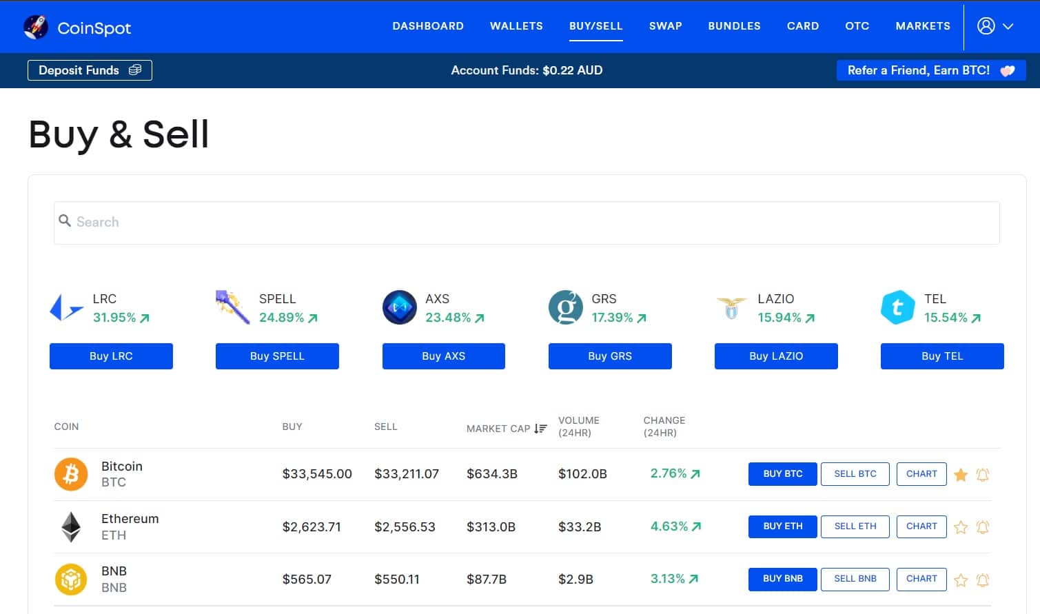1040x614 pixels.
Task: Click the Bitcoin orange logo
Action: point(71,474)
